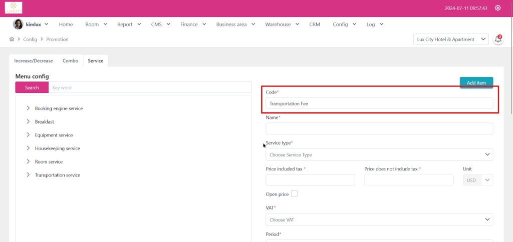
Task: Expand the Transportation service category
Action: coord(28,175)
